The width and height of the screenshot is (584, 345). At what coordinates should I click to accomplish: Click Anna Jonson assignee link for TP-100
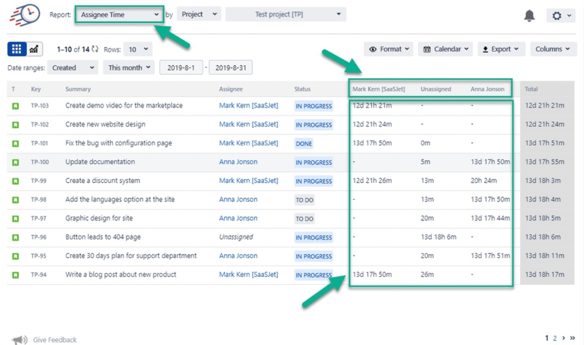point(238,162)
